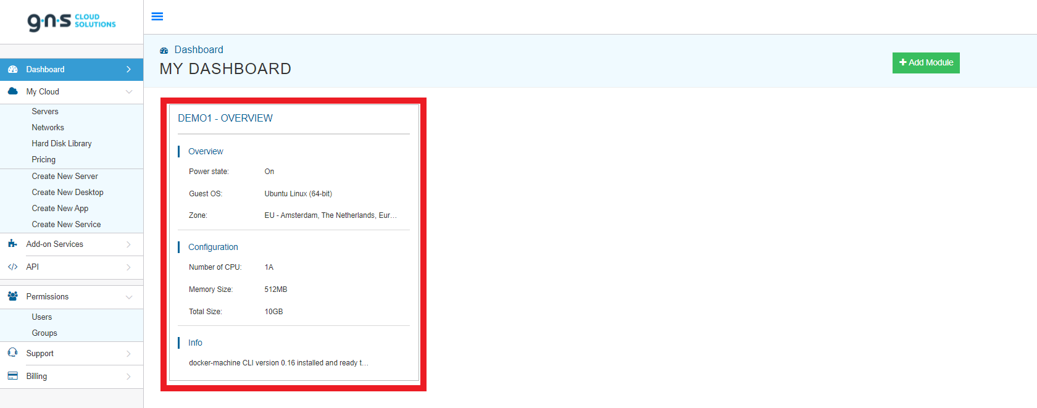
Task: Click the DEMO1 - OVERVIEW title
Action: [x=225, y=118]
